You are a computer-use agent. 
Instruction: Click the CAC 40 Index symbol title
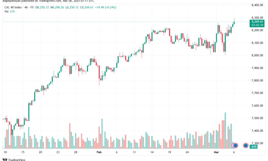[x=13, y=7]
